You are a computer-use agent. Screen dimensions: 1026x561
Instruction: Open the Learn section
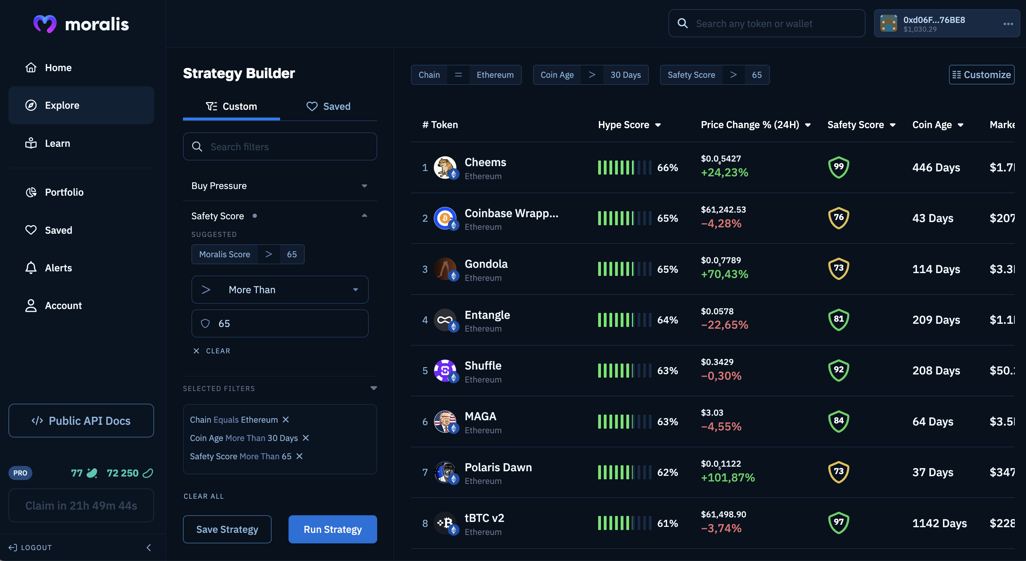(x=81, y=144)
